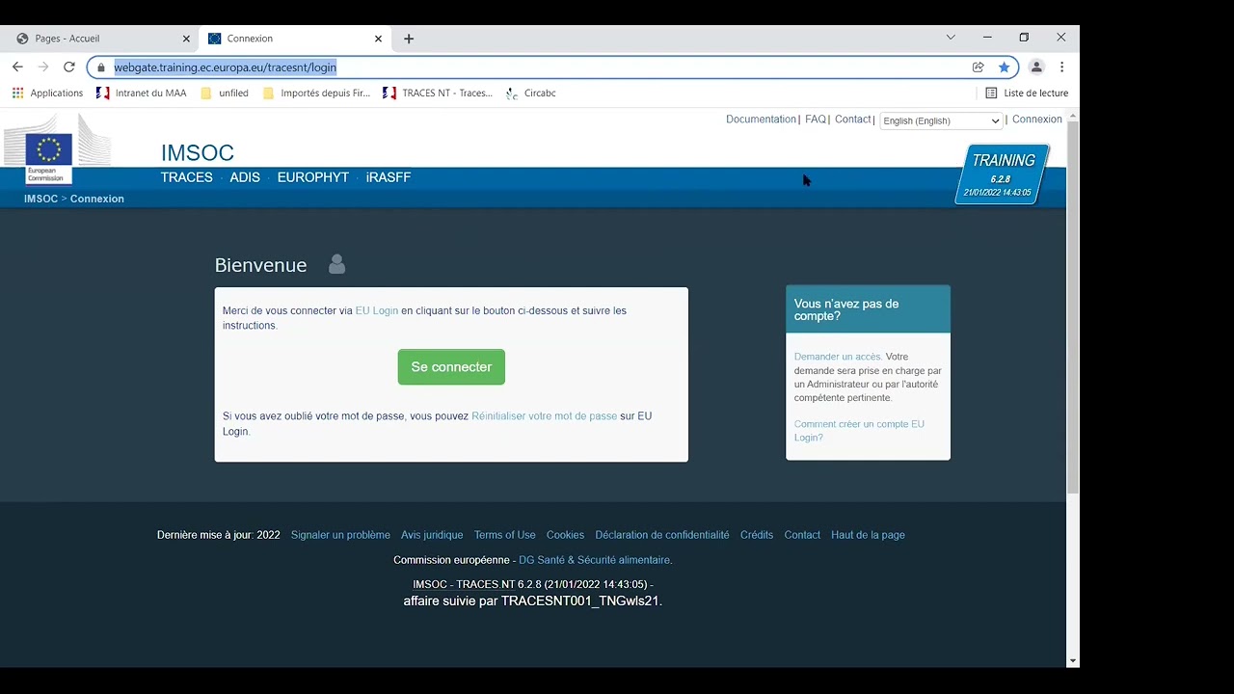Open the Liste de lecture reading list
This screenshot has width=1234, height=694.
tap(1027, 93)
